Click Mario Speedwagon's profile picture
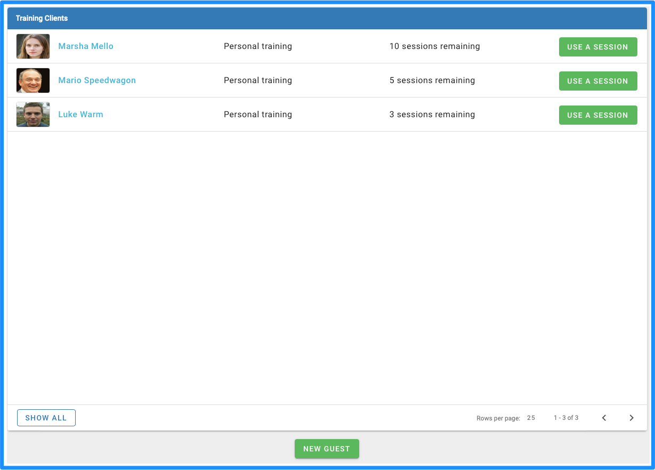This screenshot has width=655, height=470. coord(33,80)
